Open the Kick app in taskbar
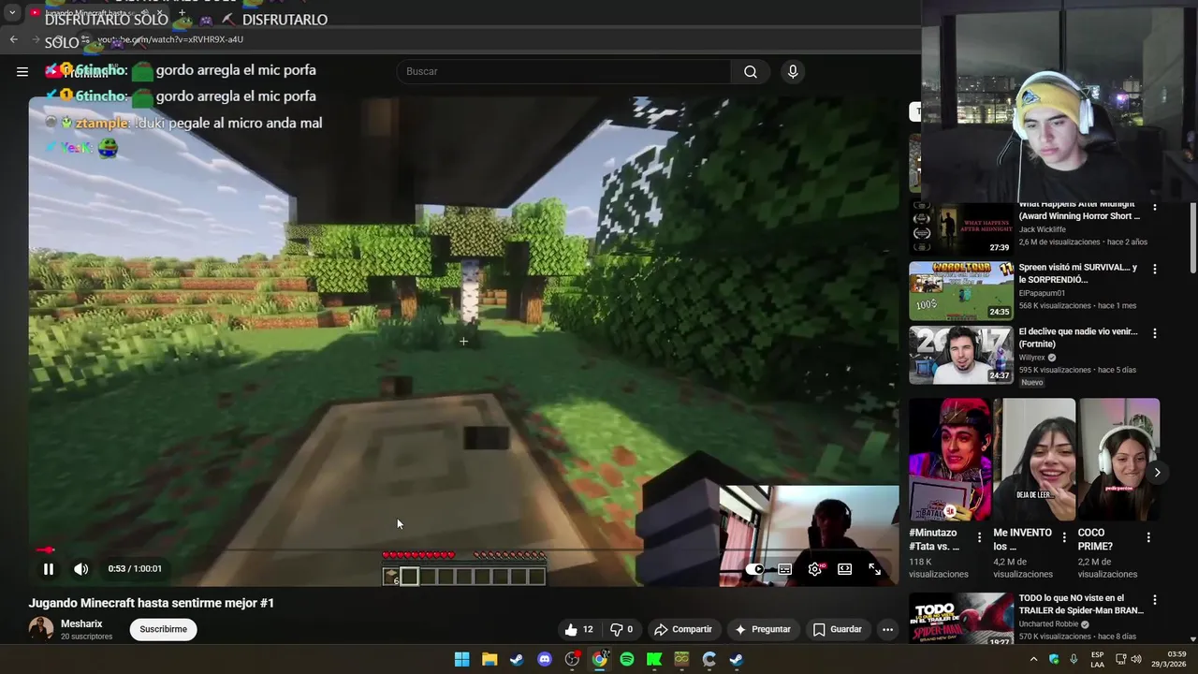The image size is (1198, 674). coord(654,659)
